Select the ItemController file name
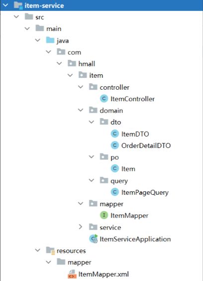This screenshot has width=203, height=281. click(132, 99)
